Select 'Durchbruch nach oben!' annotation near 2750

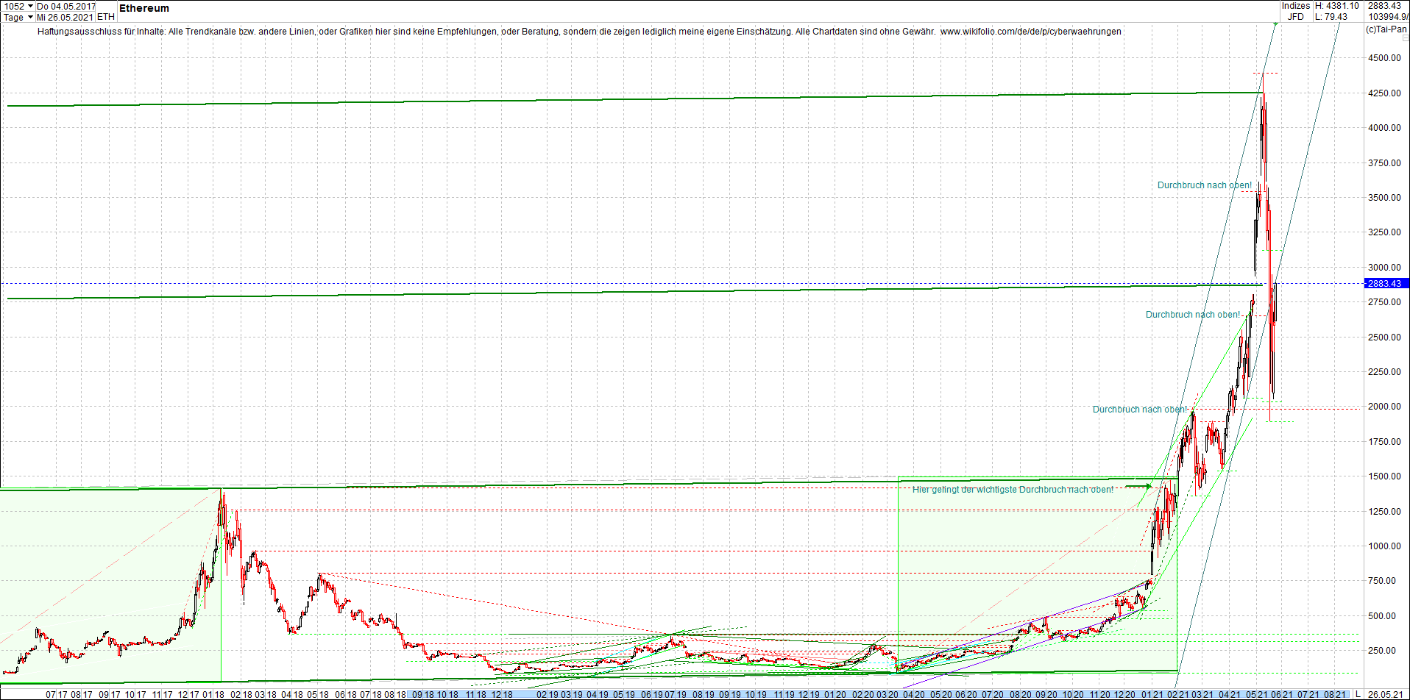[1193, 315]
